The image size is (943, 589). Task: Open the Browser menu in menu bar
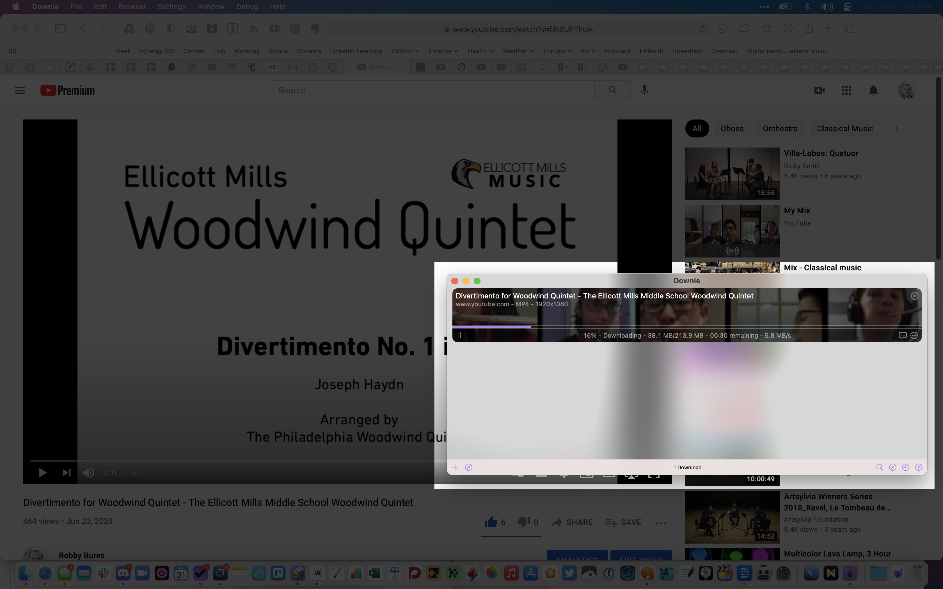click(x=132, y=7)
